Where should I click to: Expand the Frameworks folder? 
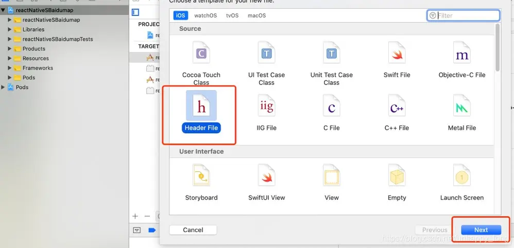(x=9, y=68)
